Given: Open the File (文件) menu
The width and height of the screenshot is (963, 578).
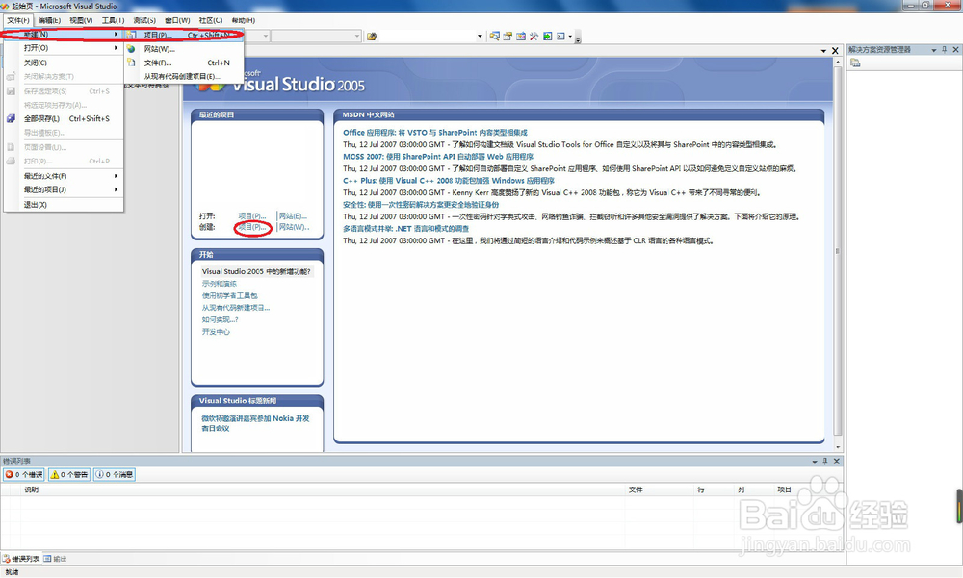Looking at the screenshot, I should pos(17,20).
